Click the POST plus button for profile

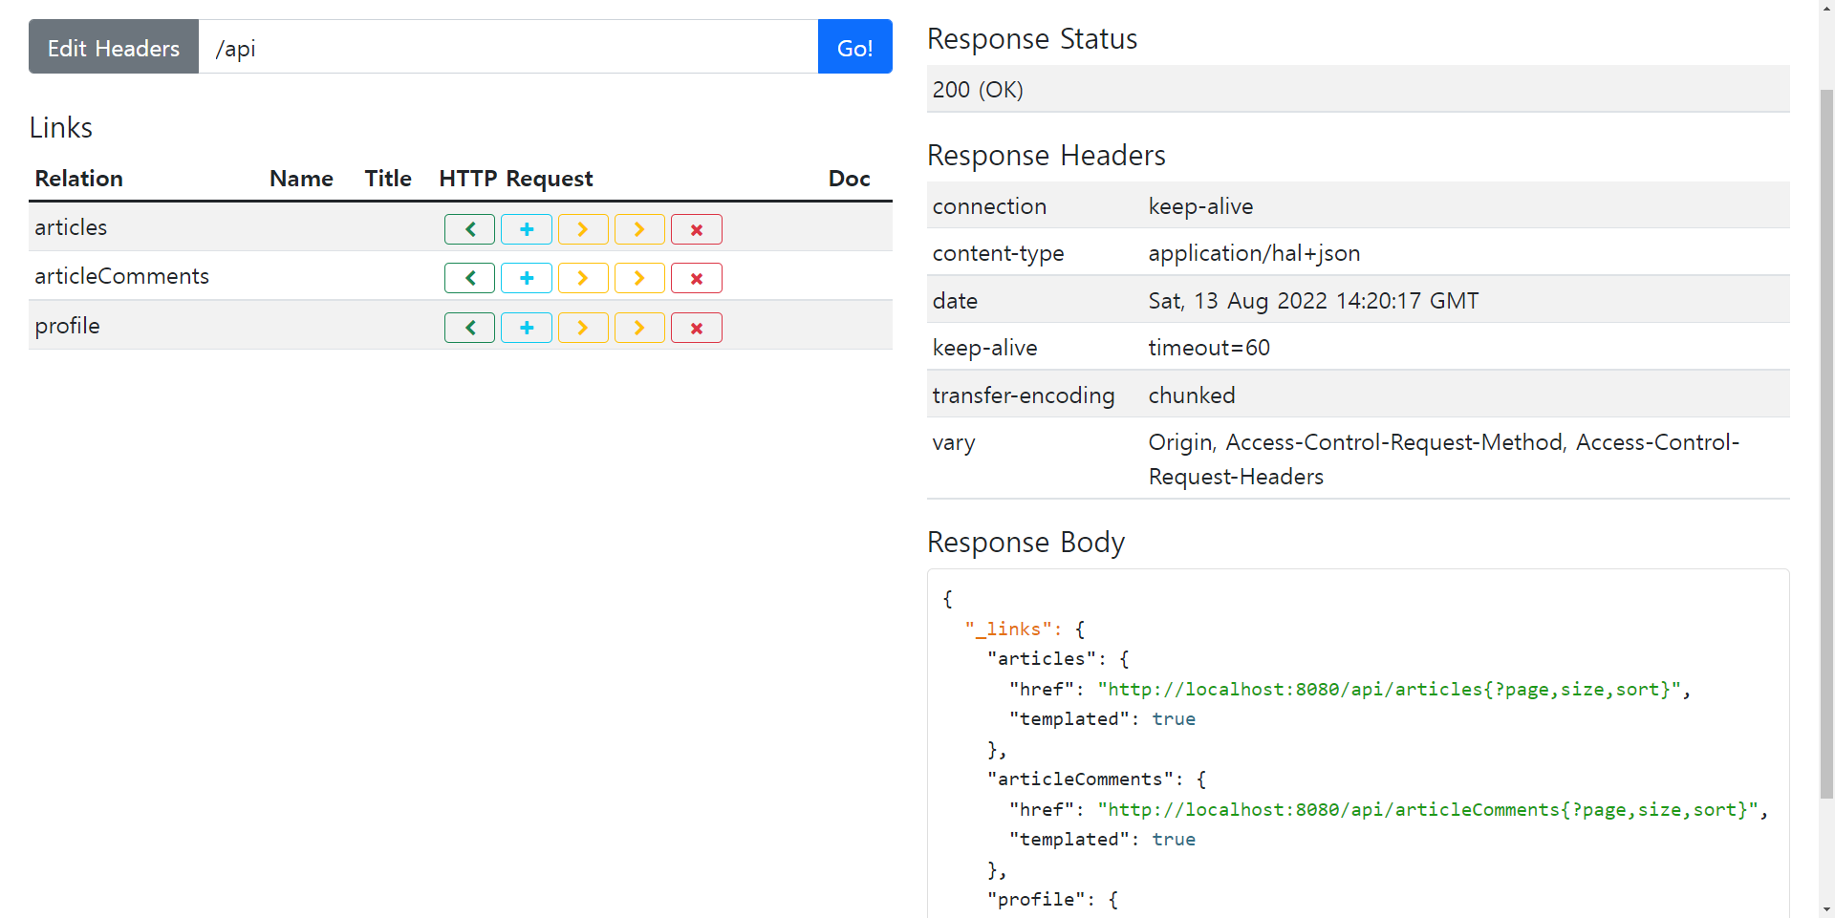(x=527, y=328)
